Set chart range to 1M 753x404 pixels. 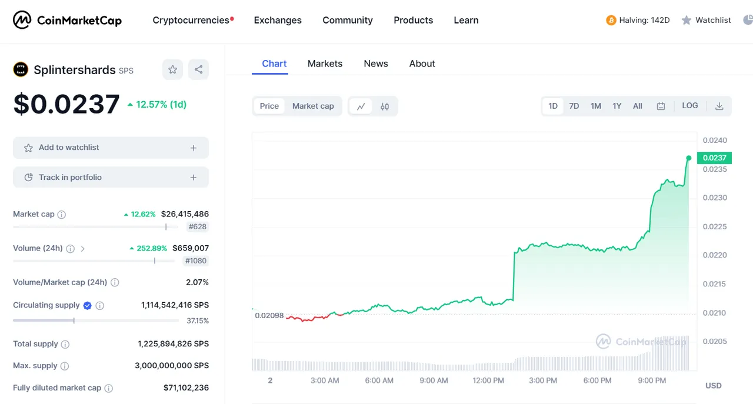(596, 106)
